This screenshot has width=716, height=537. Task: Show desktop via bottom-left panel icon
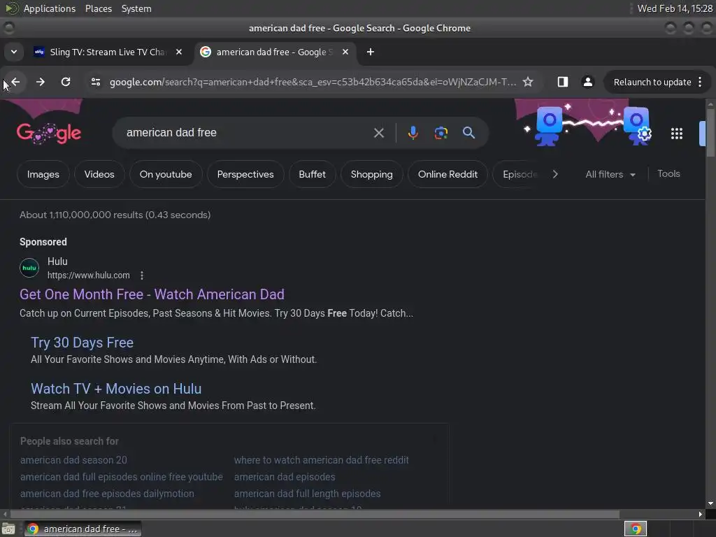pyautogui.click(x=8, y=529)
